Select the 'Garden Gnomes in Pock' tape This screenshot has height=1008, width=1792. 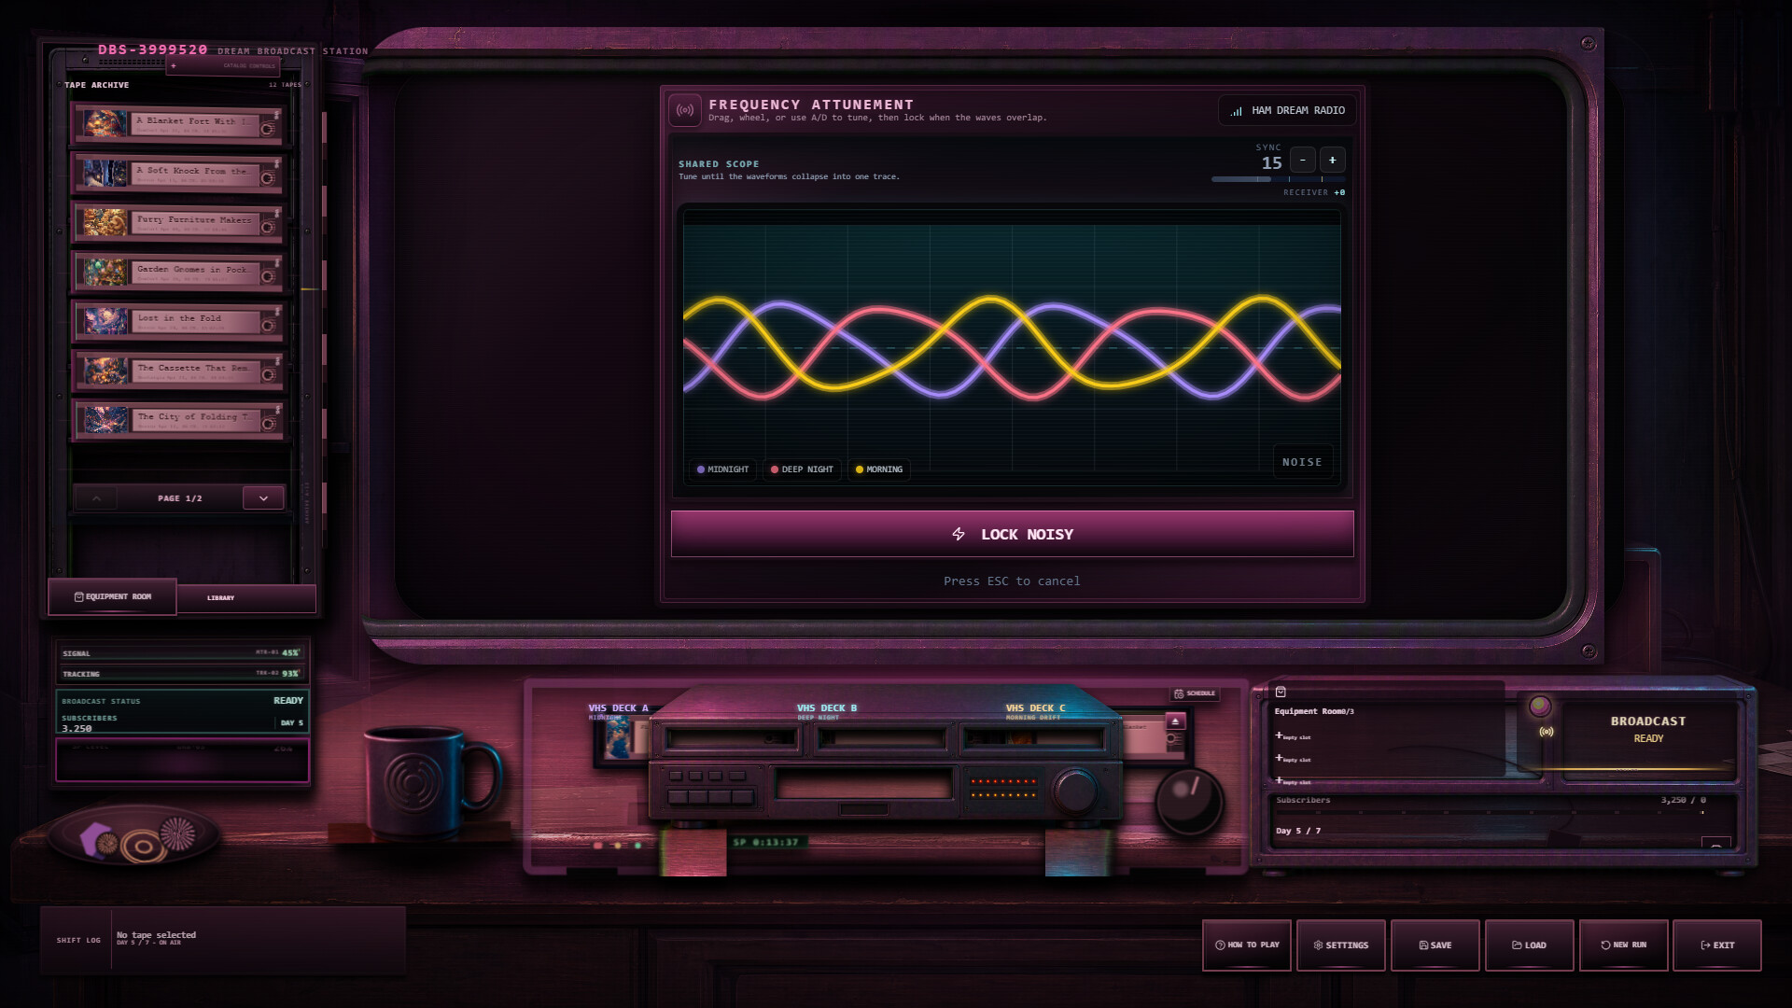(177, 272)
